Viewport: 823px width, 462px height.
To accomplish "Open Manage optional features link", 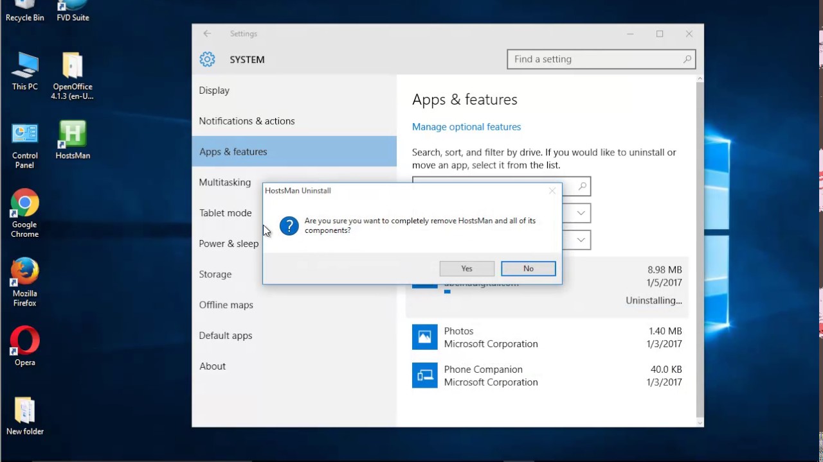I will [466, 126].
